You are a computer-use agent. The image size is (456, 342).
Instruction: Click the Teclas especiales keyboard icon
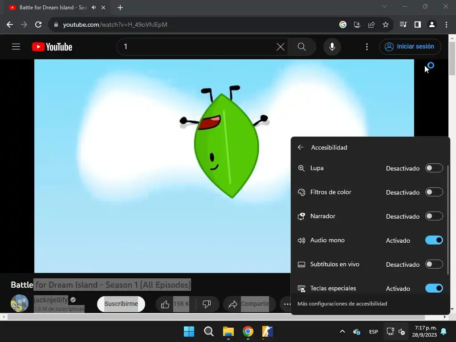[x=301, y=289]
